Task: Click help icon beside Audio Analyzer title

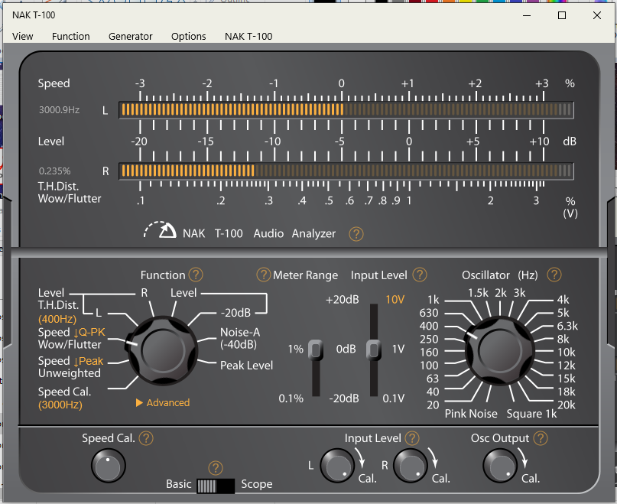Action: 356,234
